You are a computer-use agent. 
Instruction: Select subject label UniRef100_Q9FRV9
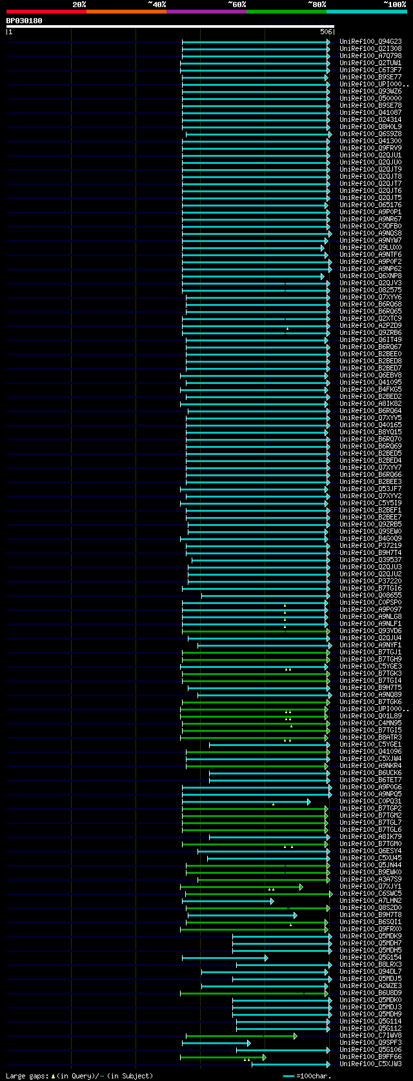[x=370, y=148]
